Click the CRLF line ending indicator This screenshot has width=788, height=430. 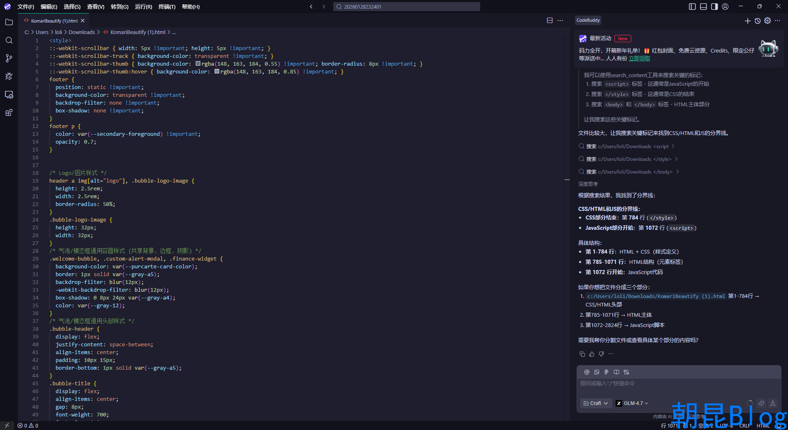(744, 425)
